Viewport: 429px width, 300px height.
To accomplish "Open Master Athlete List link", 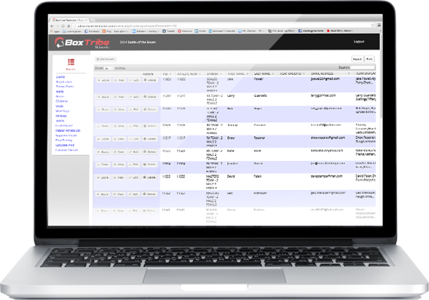I will pyautogui.click(x=68, y=131).
